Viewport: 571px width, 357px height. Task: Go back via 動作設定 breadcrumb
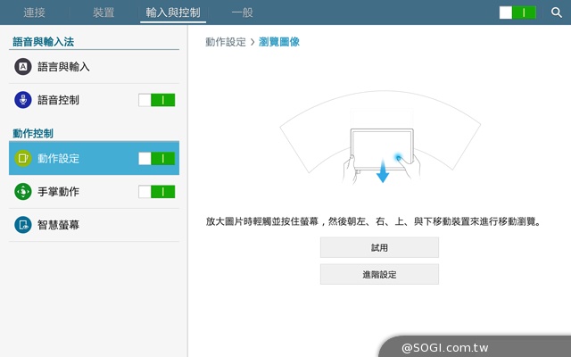[226, 42]
